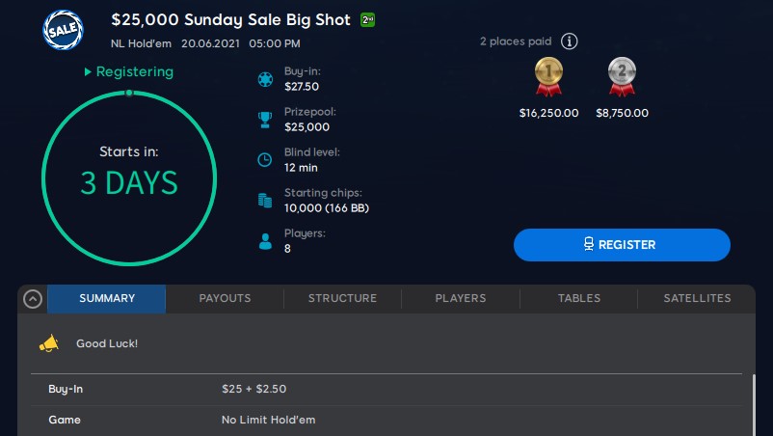The width and height of the screenshot is (773, 436).
Task: Click the Buy-in poker chip icon
Action: (265, 79)
